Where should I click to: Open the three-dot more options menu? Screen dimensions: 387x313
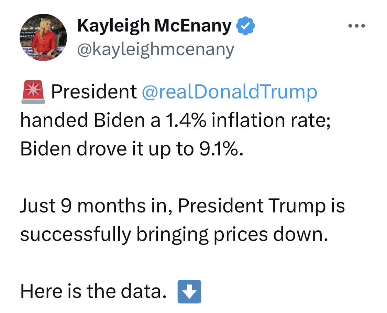(356, 26)
